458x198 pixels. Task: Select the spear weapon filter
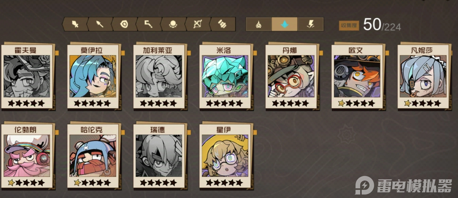click(100, 24)
